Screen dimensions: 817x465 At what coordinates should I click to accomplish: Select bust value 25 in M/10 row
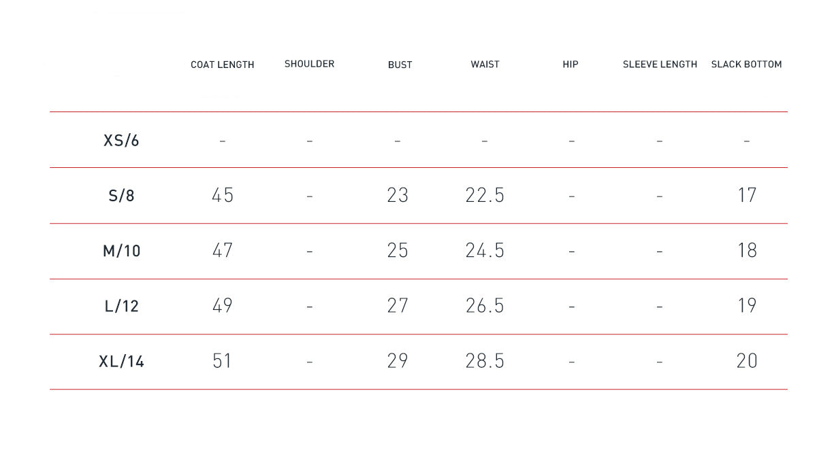398,251
